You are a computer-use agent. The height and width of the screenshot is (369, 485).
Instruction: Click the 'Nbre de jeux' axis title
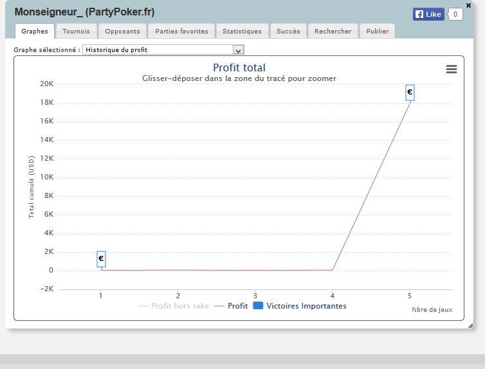(432, 310)
